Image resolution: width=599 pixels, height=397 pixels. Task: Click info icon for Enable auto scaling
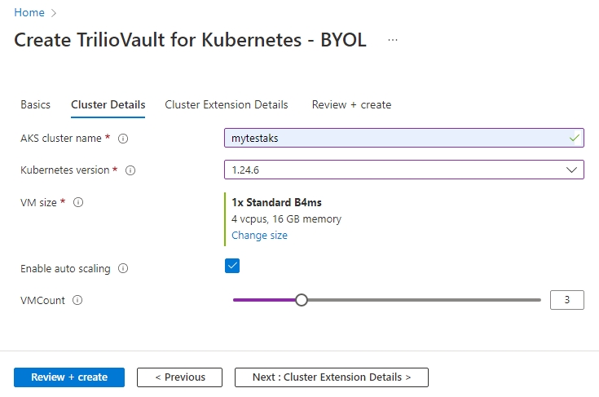123,268
